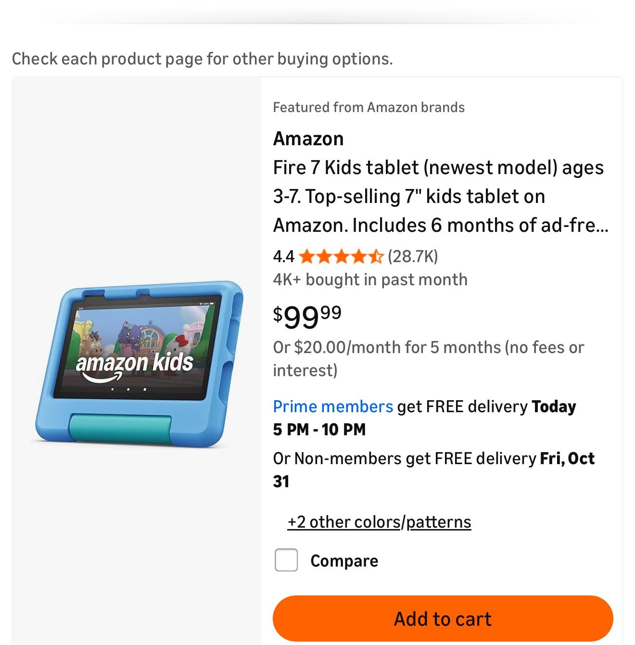Tick Compare for the Fire 7 Kids tablet

click(x=286, y=560)
